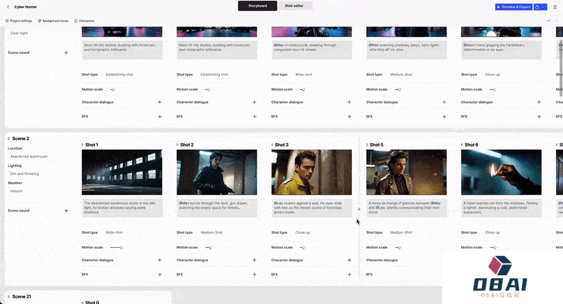Insert a new shot between Shot 3 and Shot 5

click(359, 209)
